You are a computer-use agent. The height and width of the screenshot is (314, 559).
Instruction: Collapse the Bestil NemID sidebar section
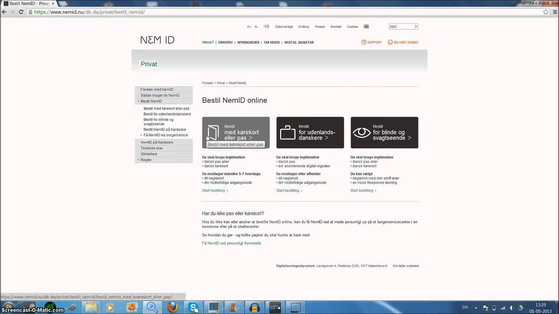point(138,101)
